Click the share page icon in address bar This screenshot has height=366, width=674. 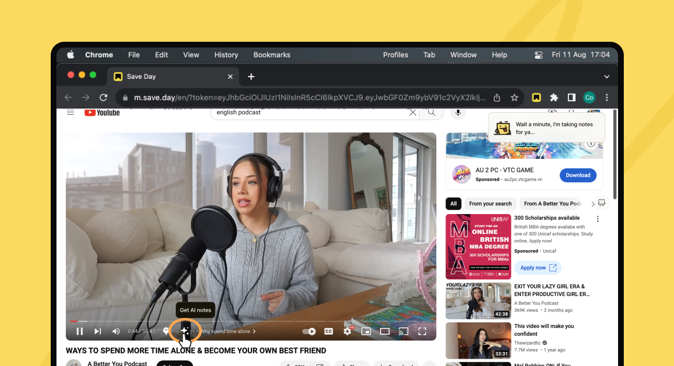497,98
